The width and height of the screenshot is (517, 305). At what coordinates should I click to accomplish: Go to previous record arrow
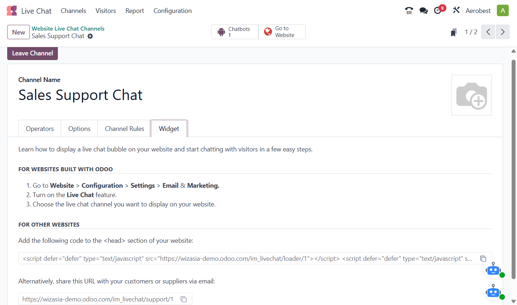click(x=488, y=32)
